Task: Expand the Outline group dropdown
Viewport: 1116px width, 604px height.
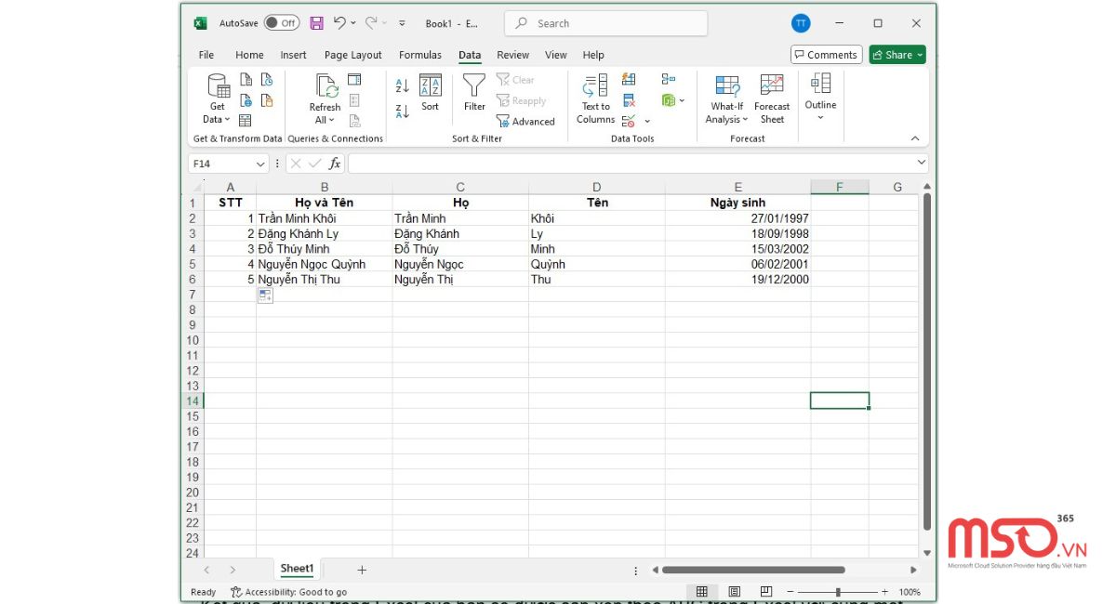Action: 820,118
